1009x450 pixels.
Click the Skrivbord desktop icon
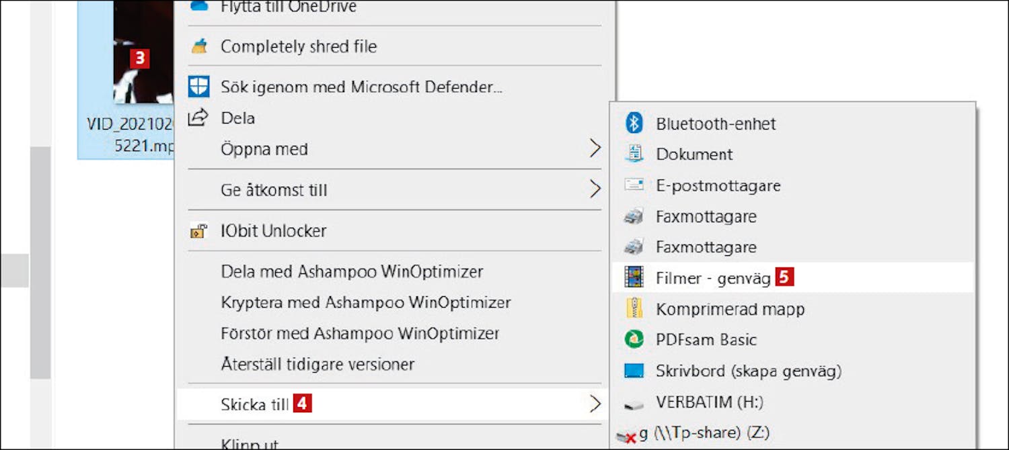pyautogui.click(x=634, y=370)
